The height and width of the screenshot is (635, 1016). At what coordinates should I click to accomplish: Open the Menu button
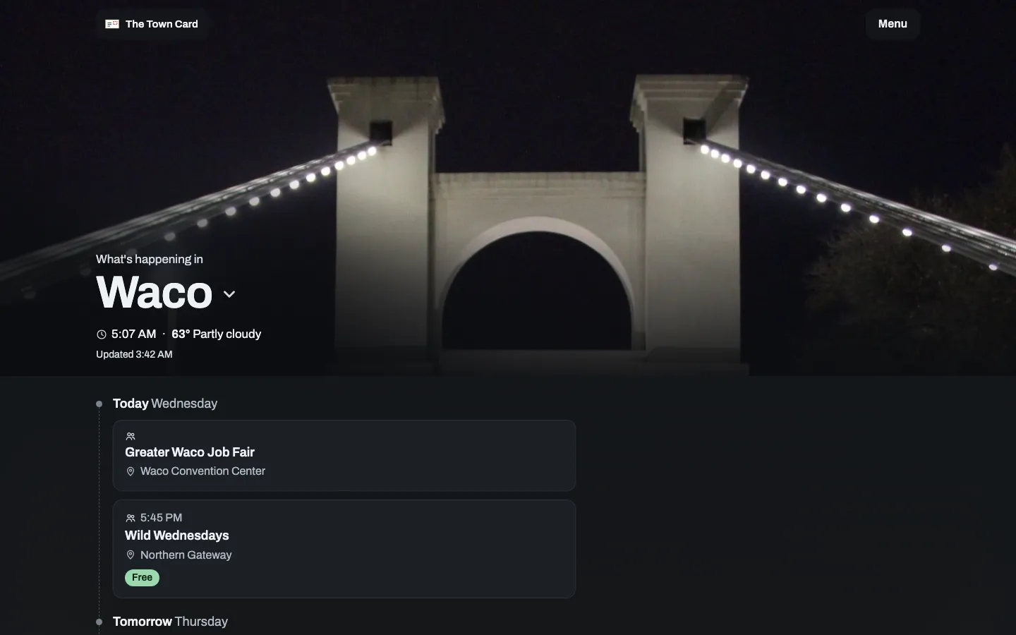coord(893,24)
